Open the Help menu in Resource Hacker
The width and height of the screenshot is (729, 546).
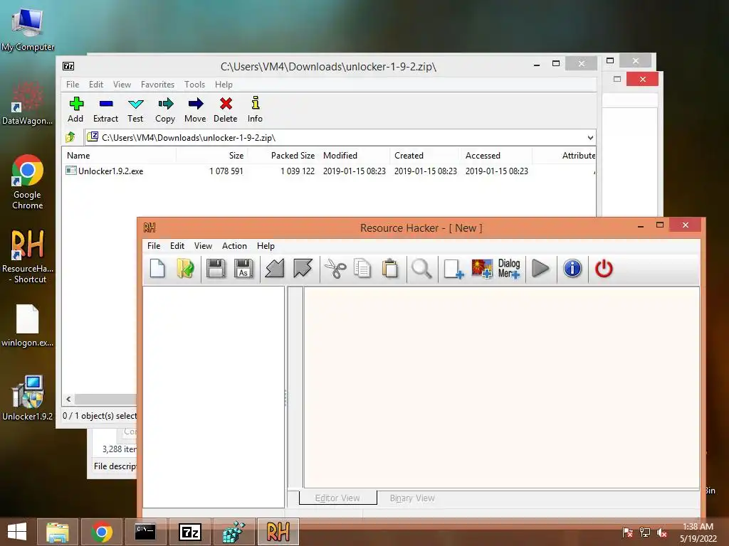[266, 245]
